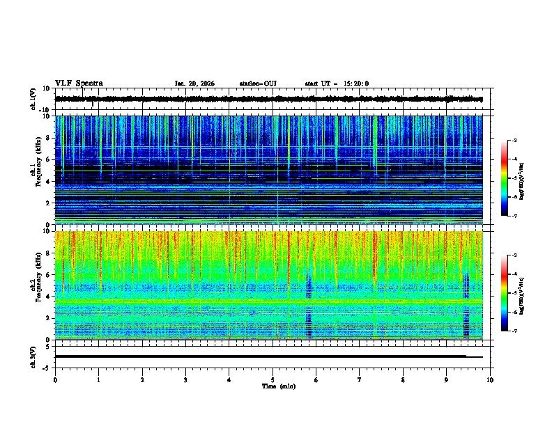Click time axis tick label "7"
The height and width of the screenshot is (426, 552).
tap(360, 380)
